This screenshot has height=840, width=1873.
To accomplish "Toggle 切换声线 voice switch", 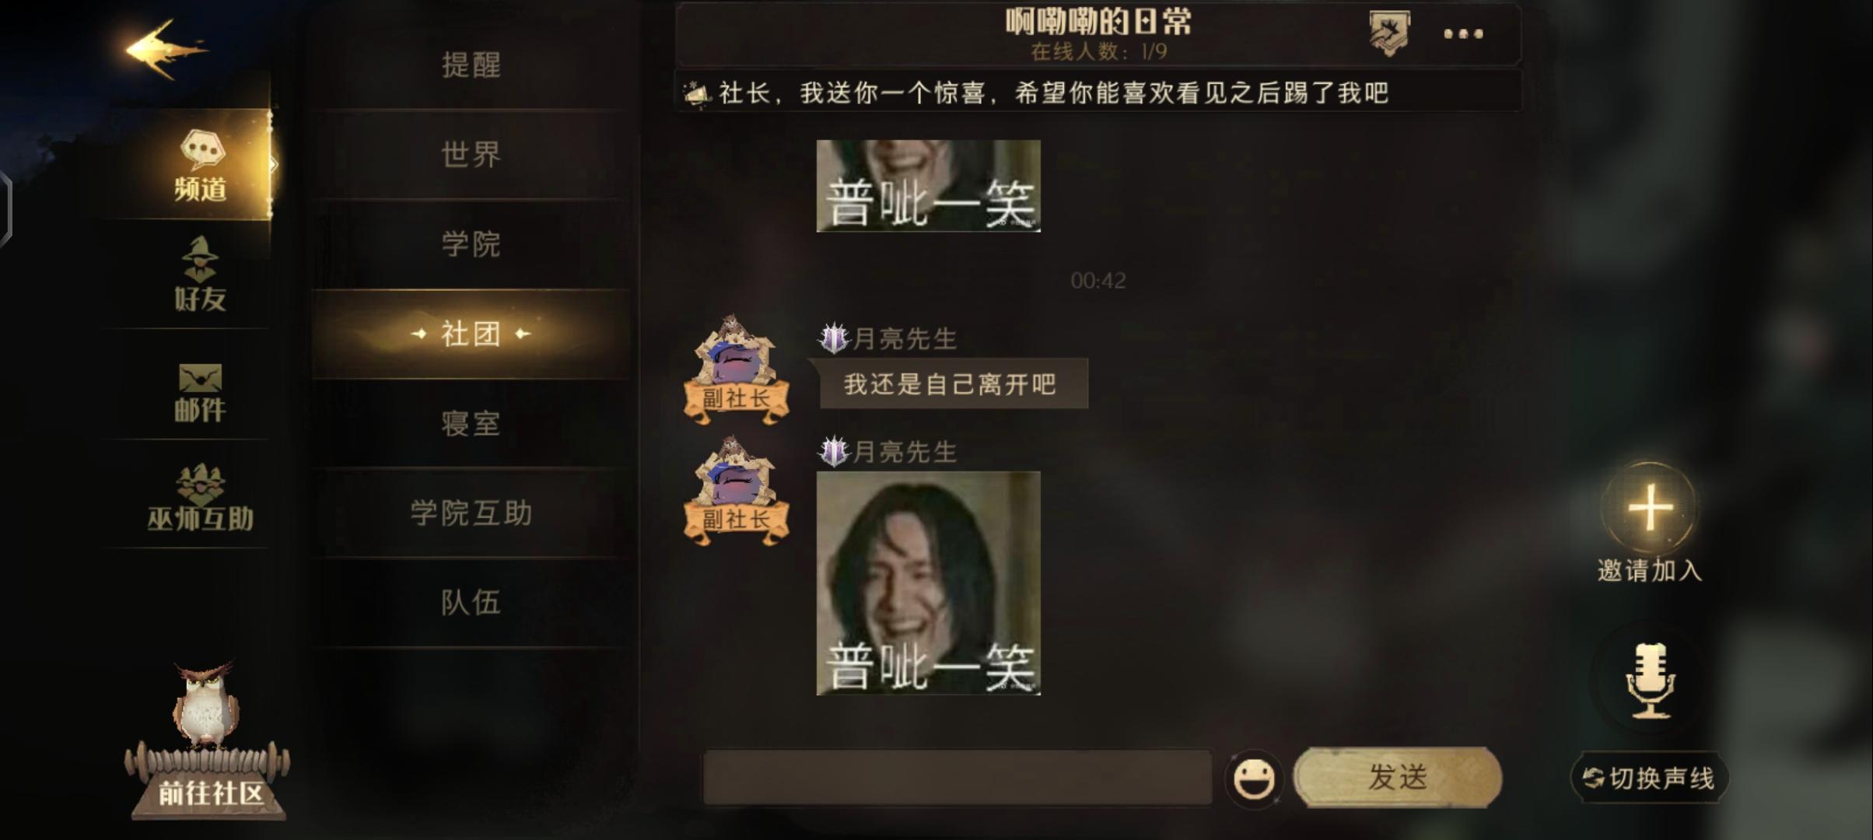I will (1650, 778).
